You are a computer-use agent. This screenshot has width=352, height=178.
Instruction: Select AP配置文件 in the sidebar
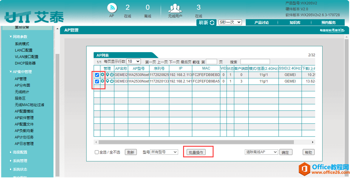tap(24, 124)
